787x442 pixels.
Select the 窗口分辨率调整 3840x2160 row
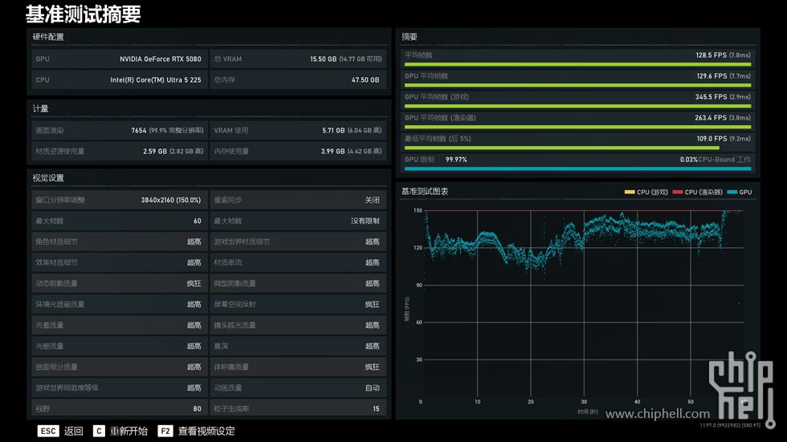point(118,200)
